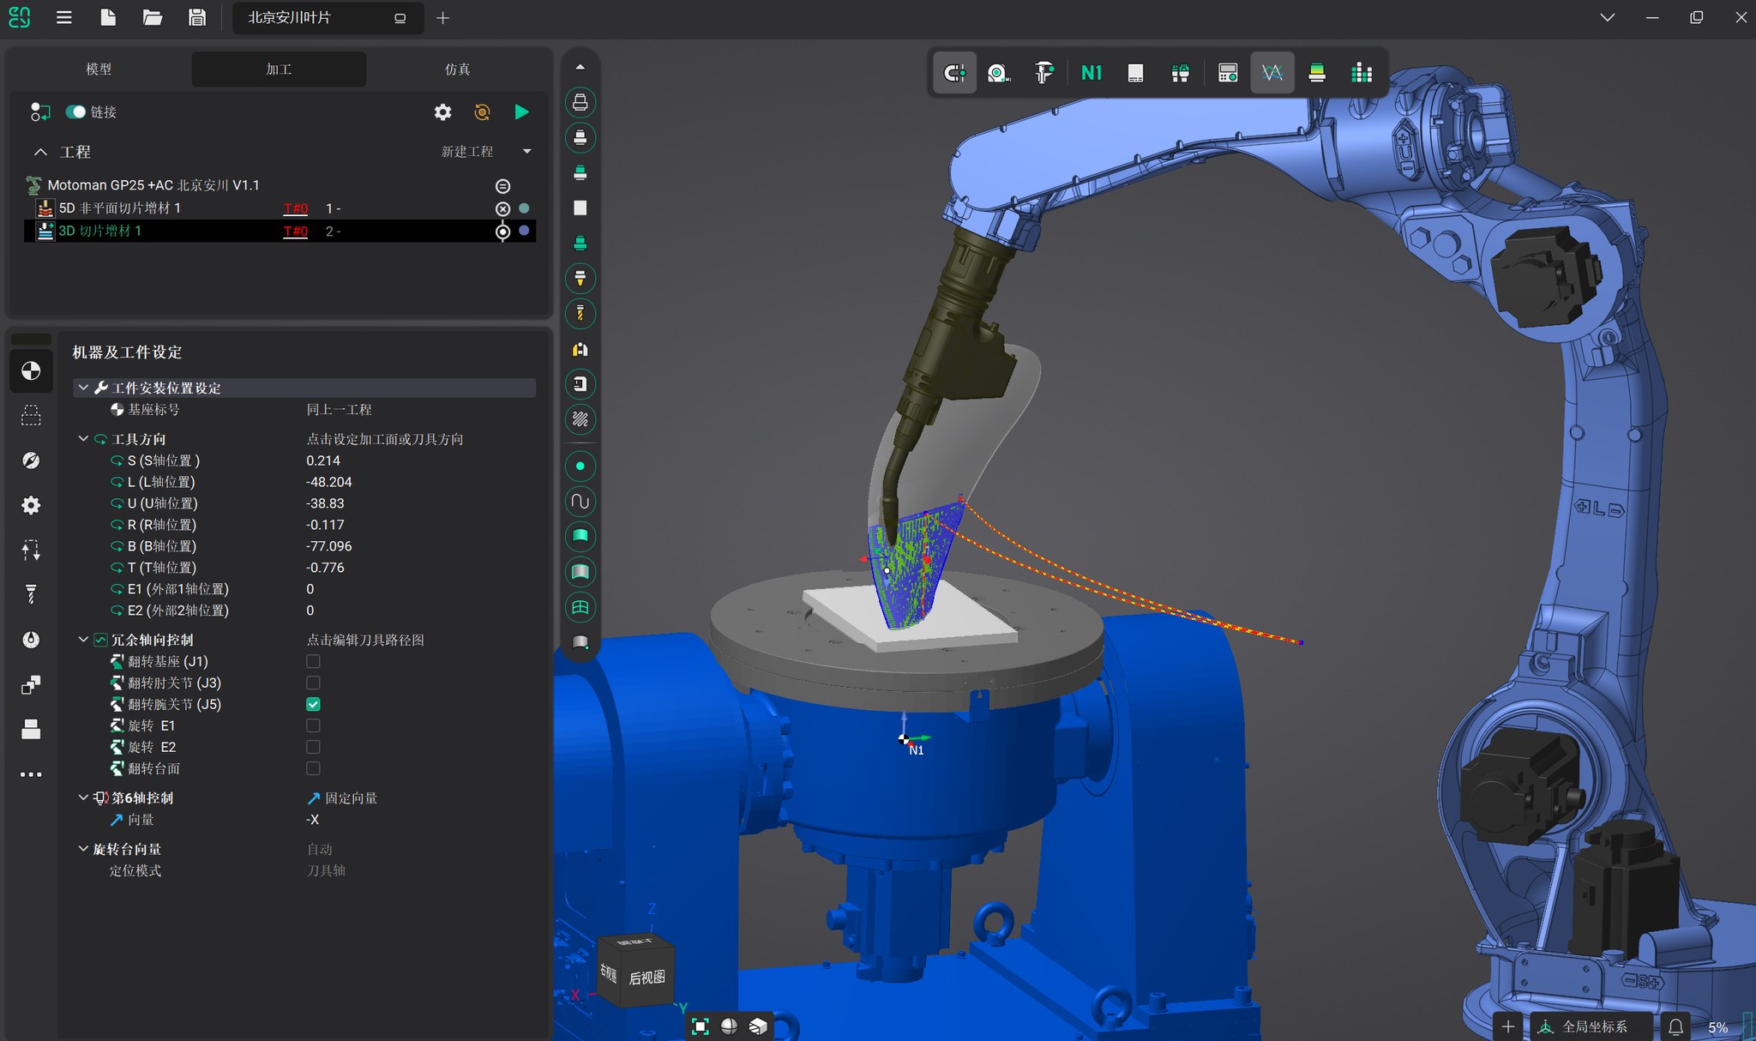Check the 翻转肘关节 (J3) checkbox
The image size is (1756, 1041).
point(313,683)
